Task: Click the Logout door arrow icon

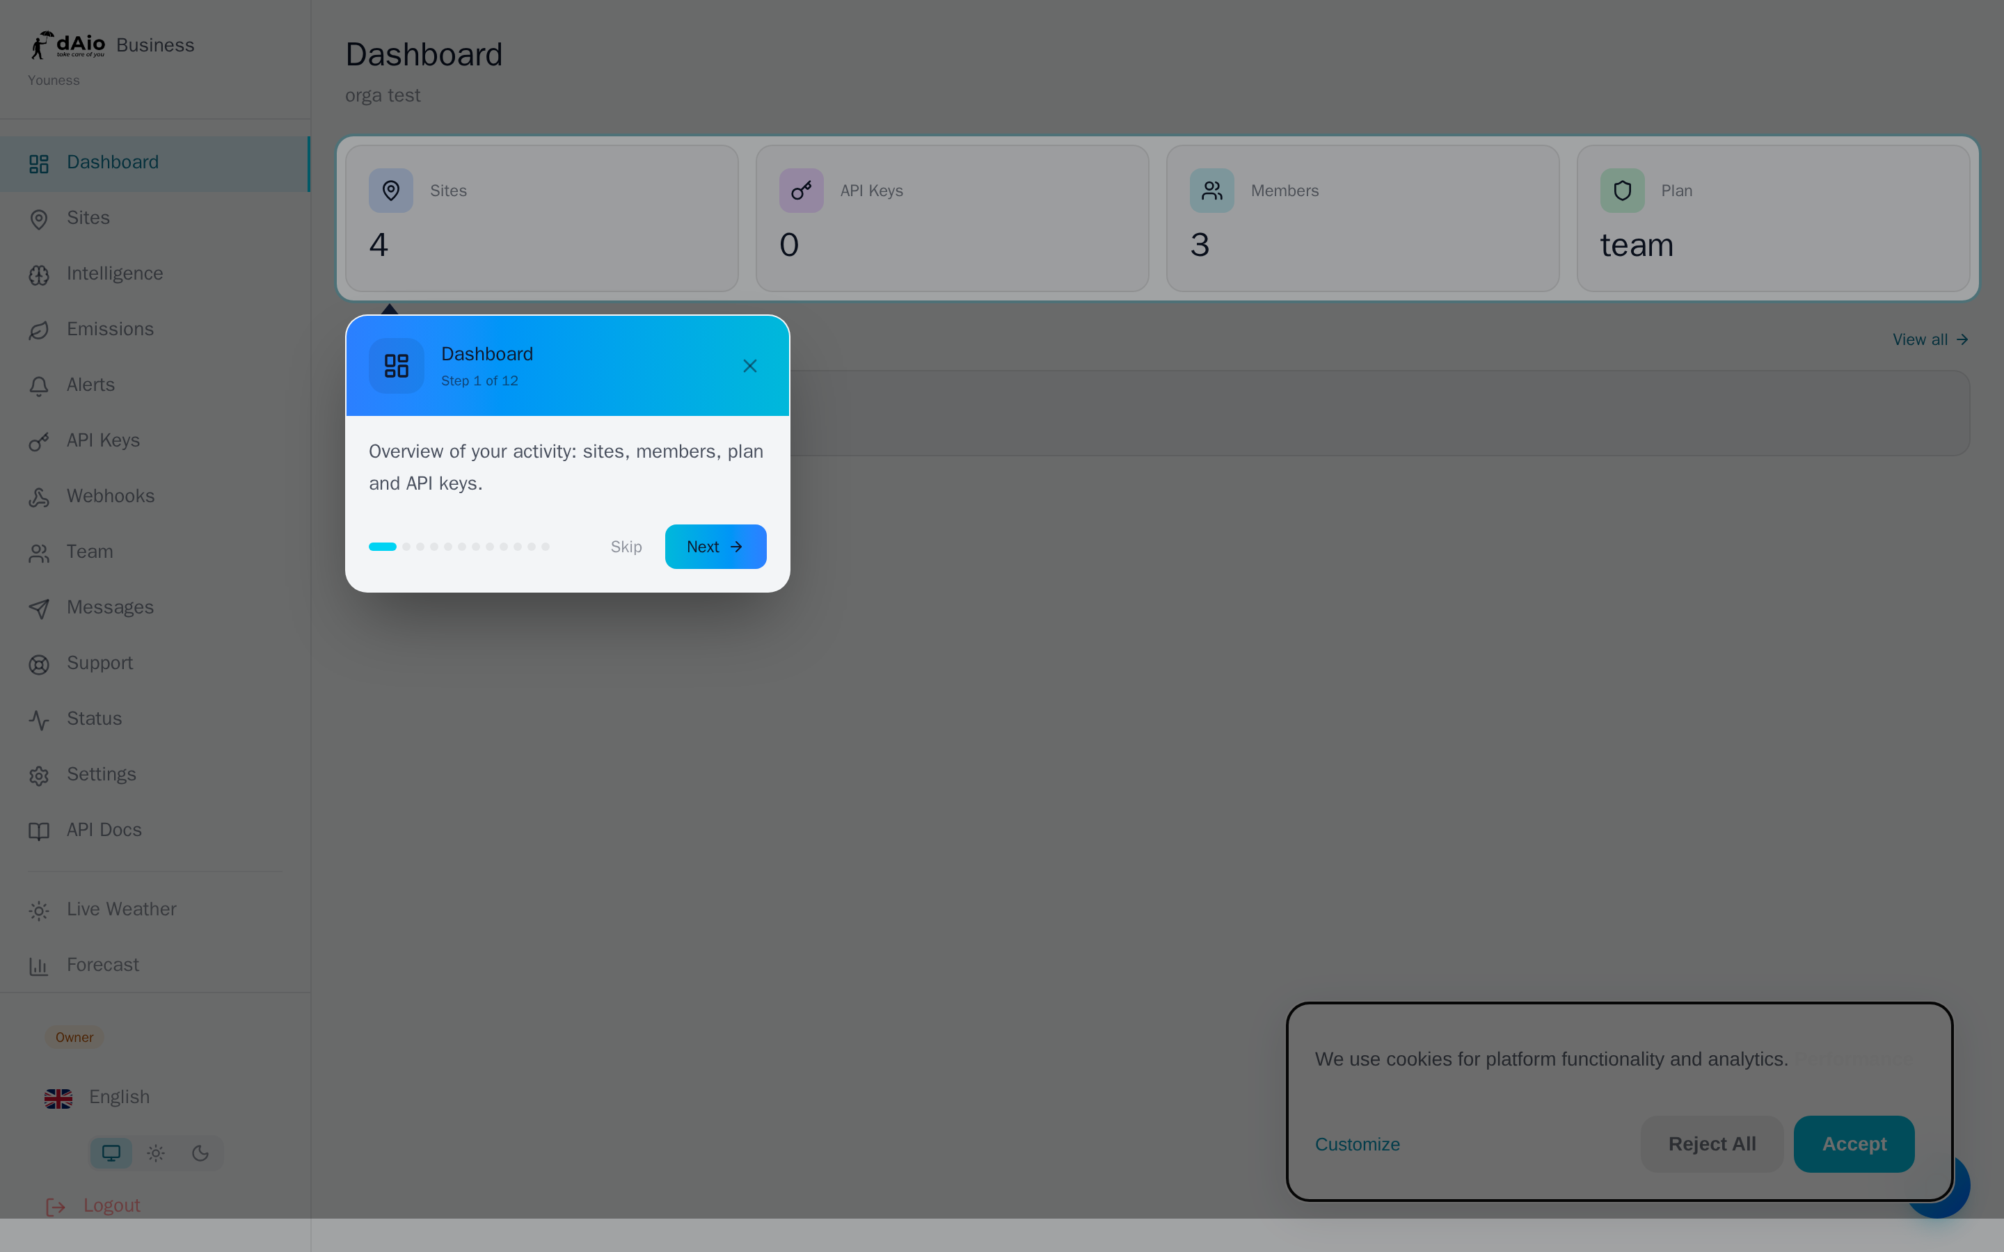Action: coord(56,1207)
